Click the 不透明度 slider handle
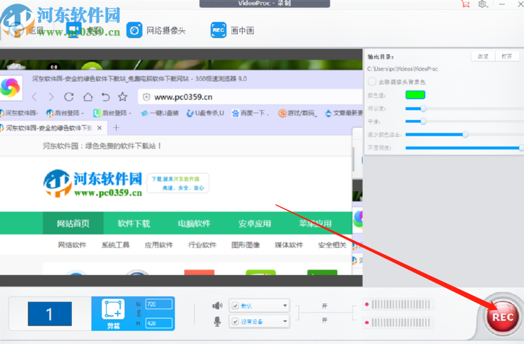The height and width of the screenshot is (344, 524). [x=522, y=147]
